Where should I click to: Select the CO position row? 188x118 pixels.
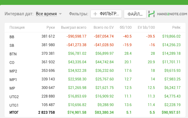click(x=95, y=62)
